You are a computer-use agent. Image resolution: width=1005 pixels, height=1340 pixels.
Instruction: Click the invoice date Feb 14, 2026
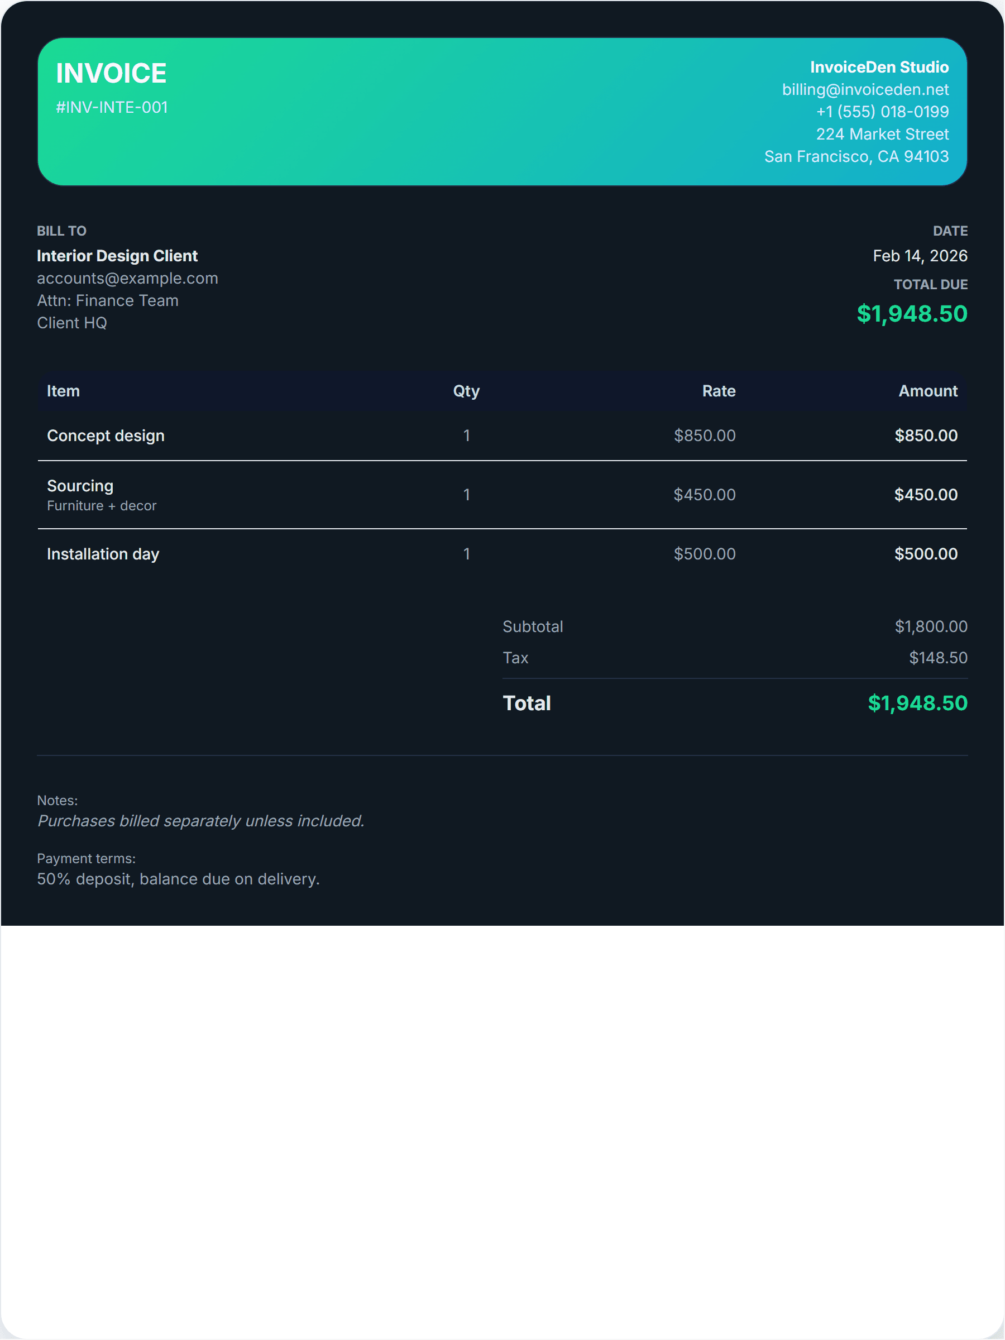919,256
